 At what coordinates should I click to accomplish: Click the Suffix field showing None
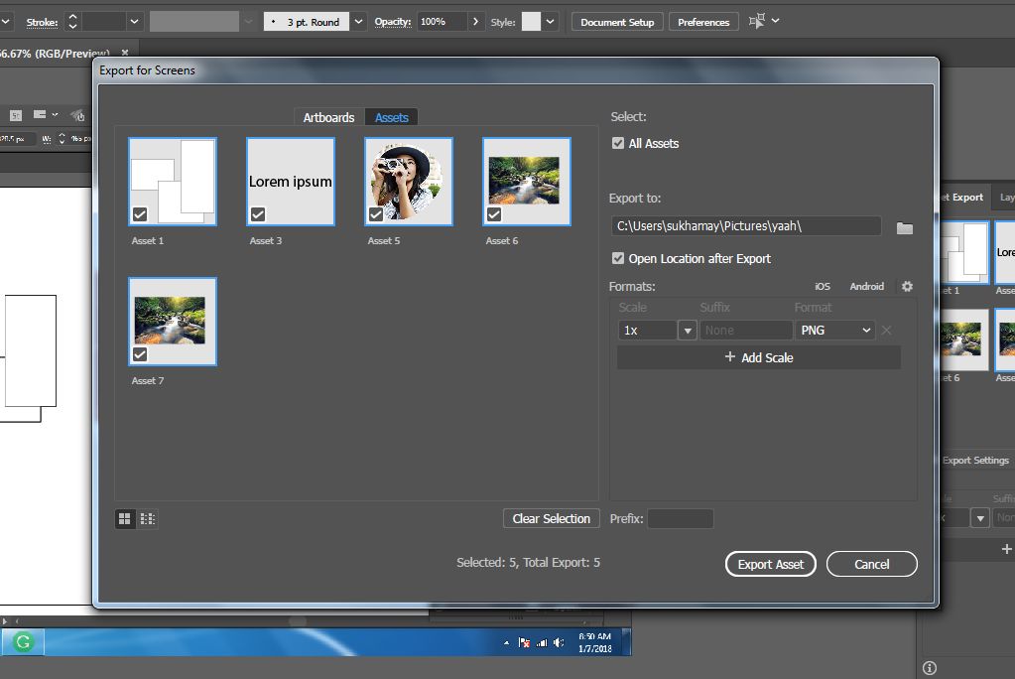click(746, 331)
